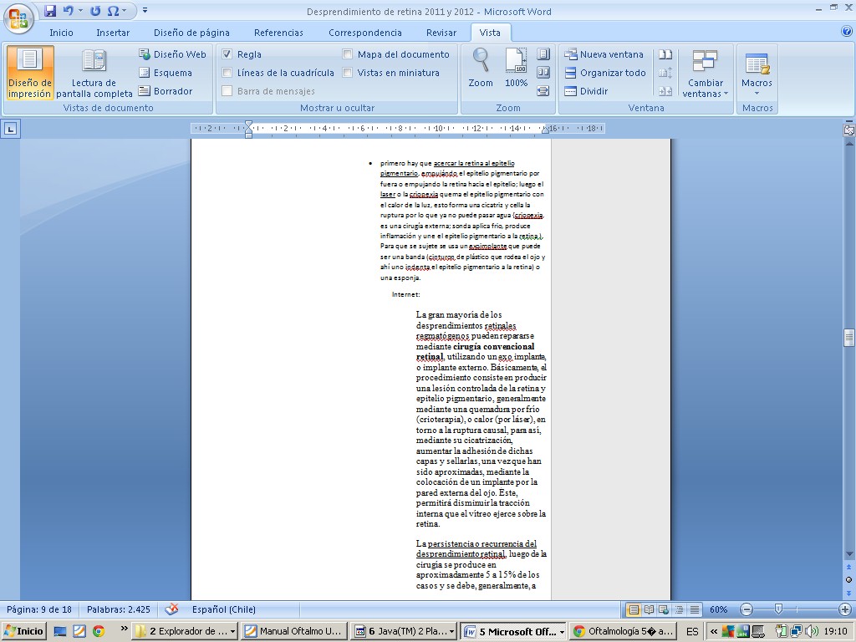This screenshot has width=856, height=642.
Task: Set zoom to 100% using ribbon icon
Action: coord(516,67)
